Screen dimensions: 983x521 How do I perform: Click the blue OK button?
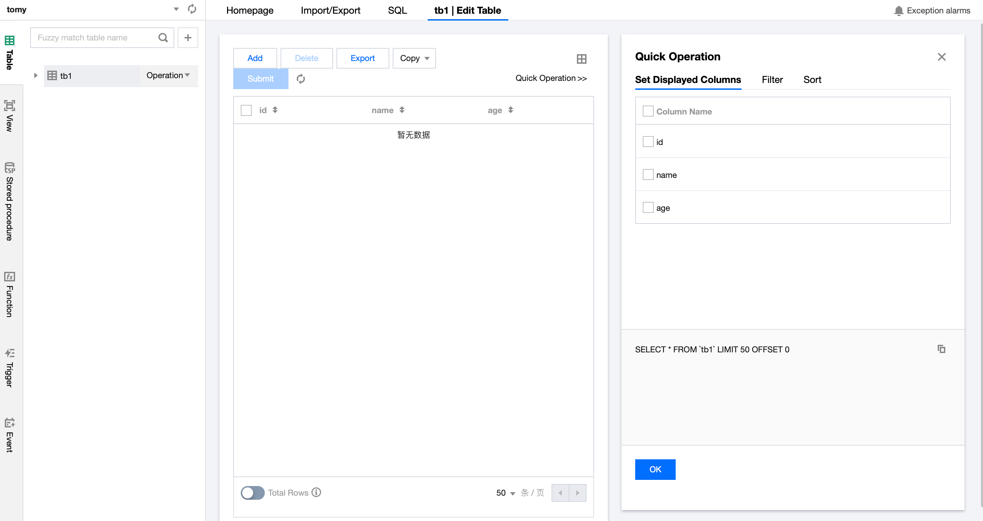click(655, 469)
